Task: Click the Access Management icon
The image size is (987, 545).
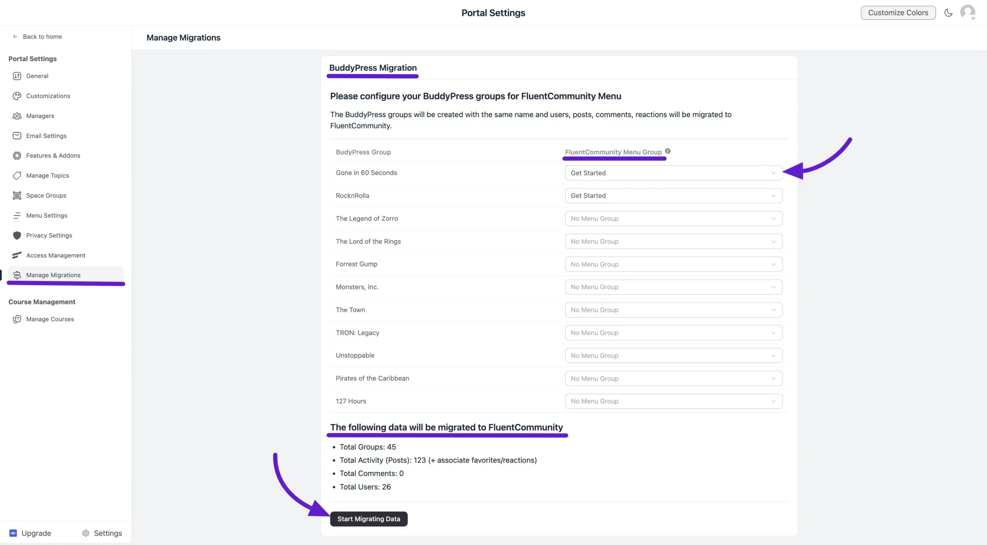Action: (17, 255)
